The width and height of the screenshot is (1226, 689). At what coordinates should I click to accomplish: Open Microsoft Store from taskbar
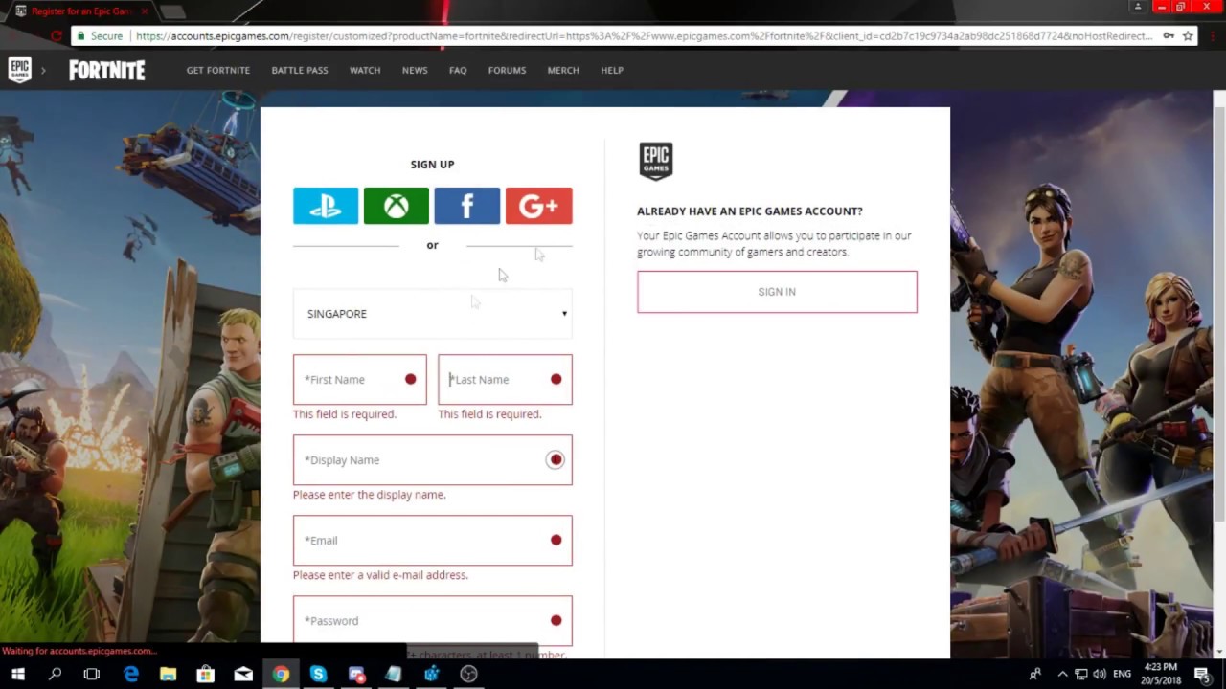tap(205, 674)
